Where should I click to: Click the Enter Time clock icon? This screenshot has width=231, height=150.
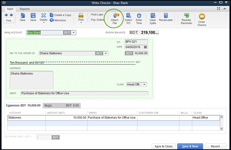click(x=139, y=16)
